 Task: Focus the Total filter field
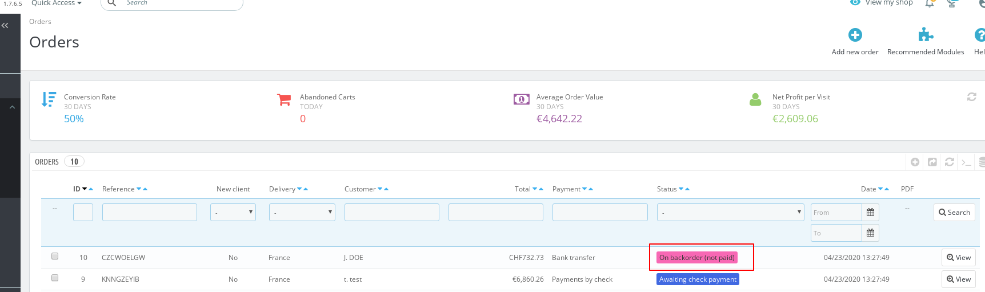[x=496, y=212]
